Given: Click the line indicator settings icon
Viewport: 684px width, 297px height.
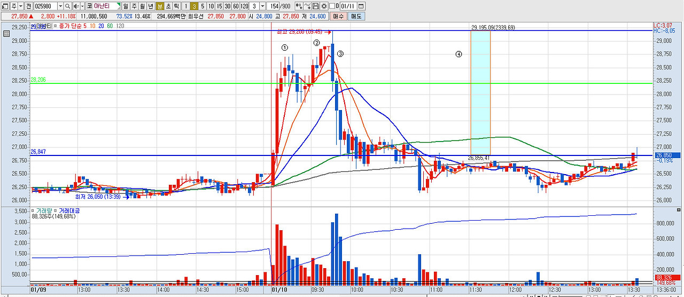Looking at the screenshot, I should tap(307, 6).
